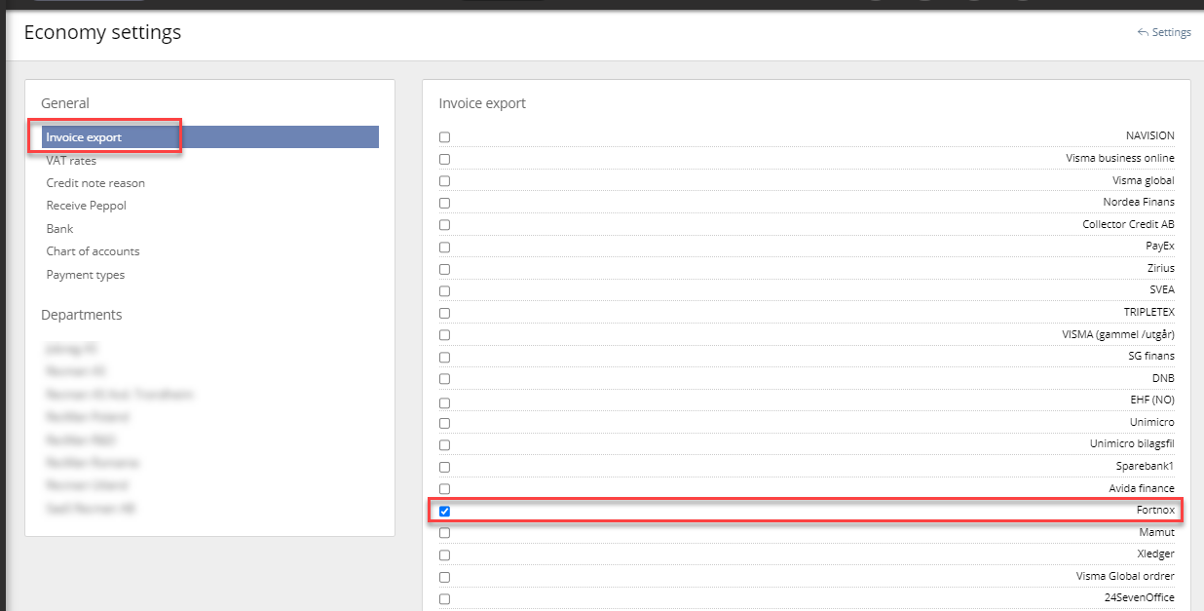The width and height of the screenshot is (1204, 611).
Task: Tick the Visma business online checkbox
Action: point(444,159)
